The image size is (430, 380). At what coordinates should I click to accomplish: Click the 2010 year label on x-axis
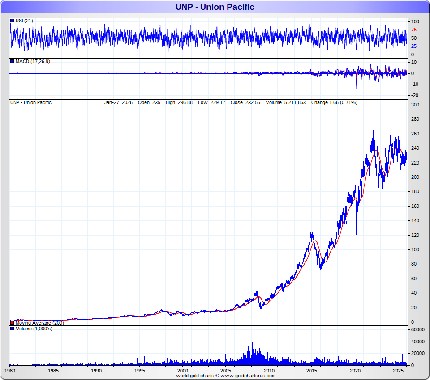pos(269,371)
